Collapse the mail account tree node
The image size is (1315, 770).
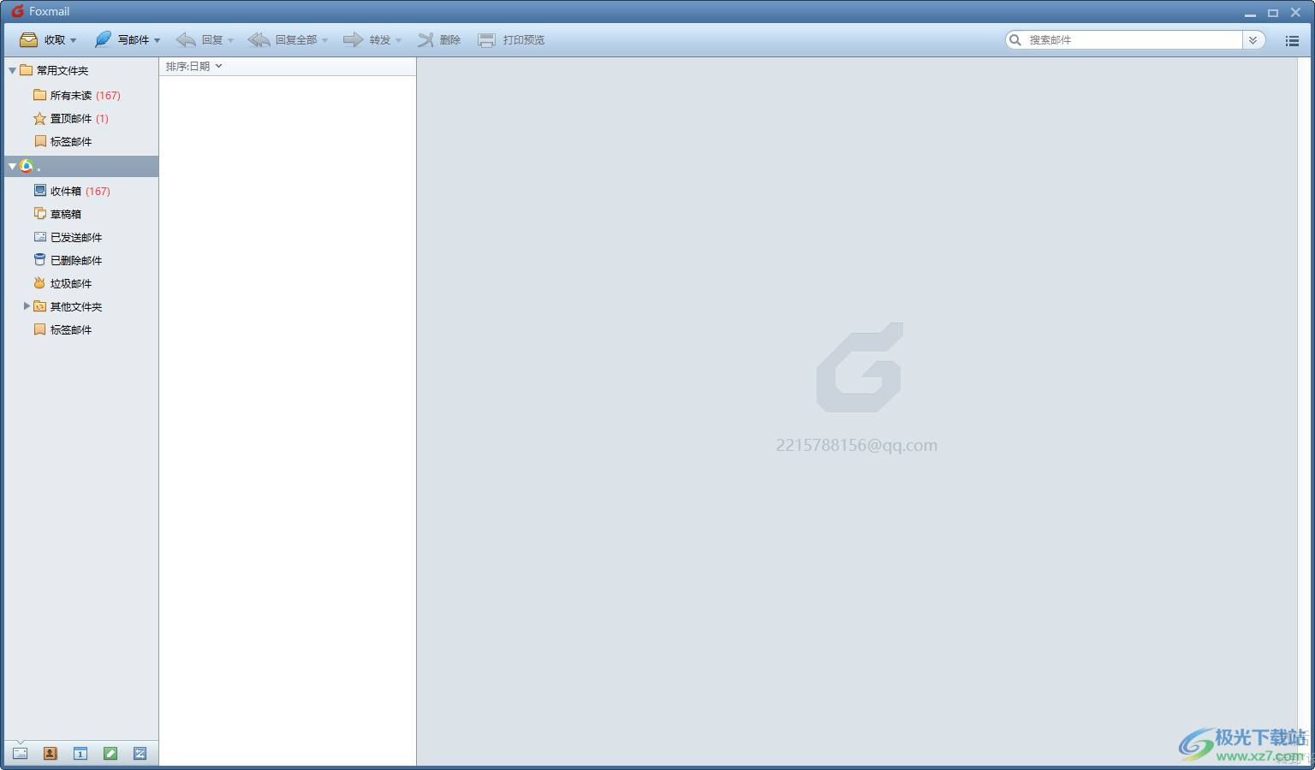[x=12, y=166]
